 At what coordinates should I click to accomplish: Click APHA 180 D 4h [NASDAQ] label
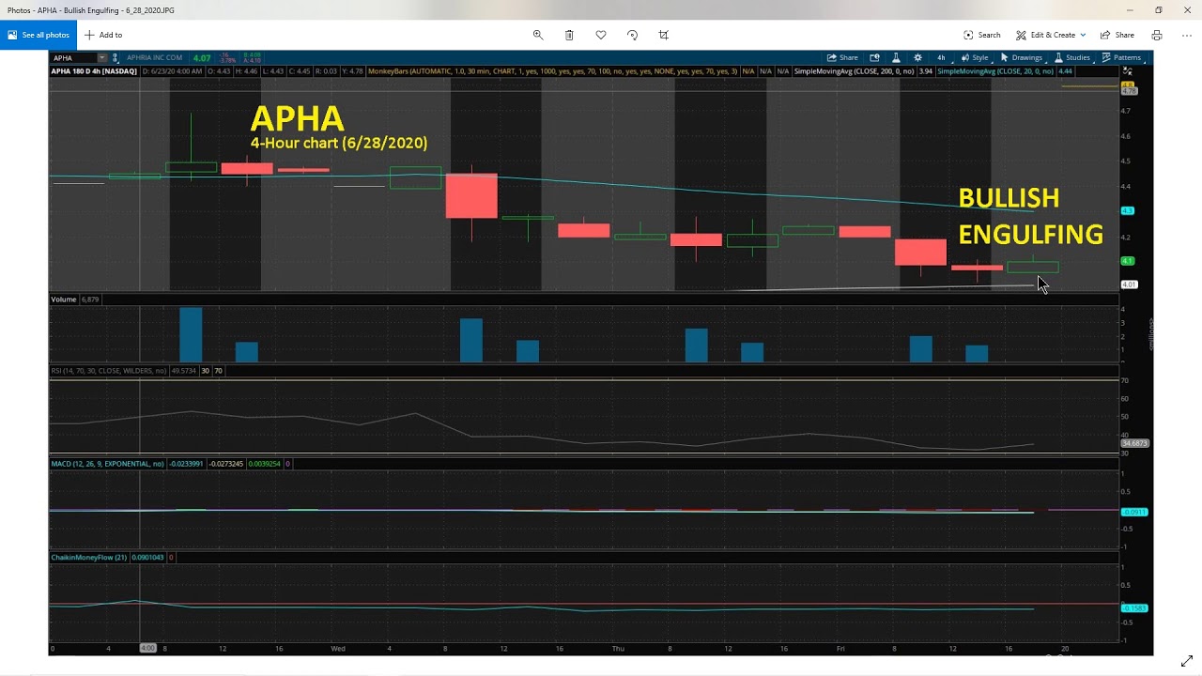(94, 71)
